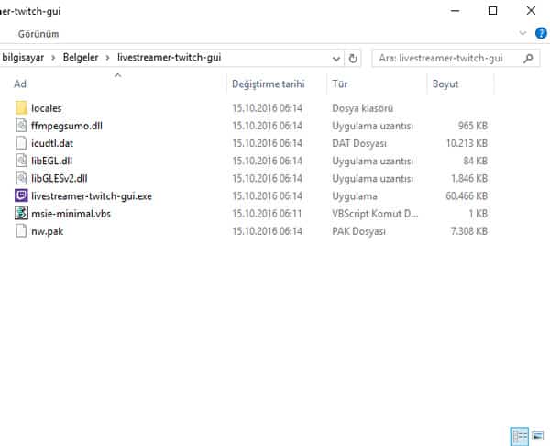Sort by the Değiştirme tarihi column header
Viewport: 550px width, 446px height.
coord(268,84)
